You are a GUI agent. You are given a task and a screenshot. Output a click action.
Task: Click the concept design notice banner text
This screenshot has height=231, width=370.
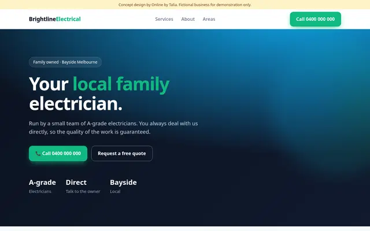tap(185, 5)
